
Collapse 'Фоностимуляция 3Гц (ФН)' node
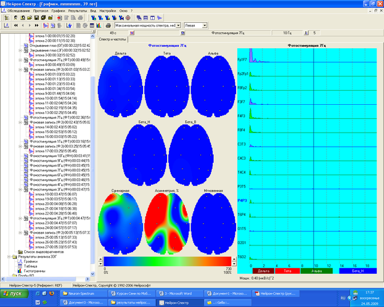click(20, 189)
